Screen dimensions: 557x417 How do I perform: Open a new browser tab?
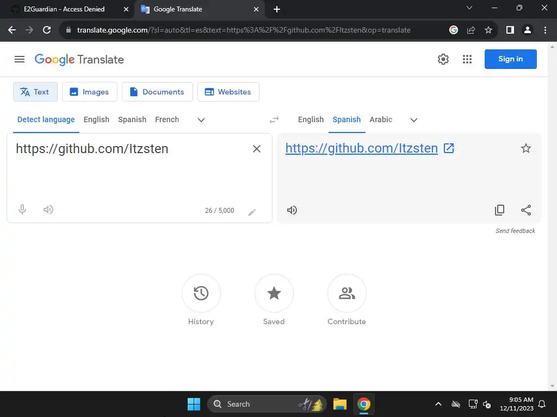coord(277,9)
